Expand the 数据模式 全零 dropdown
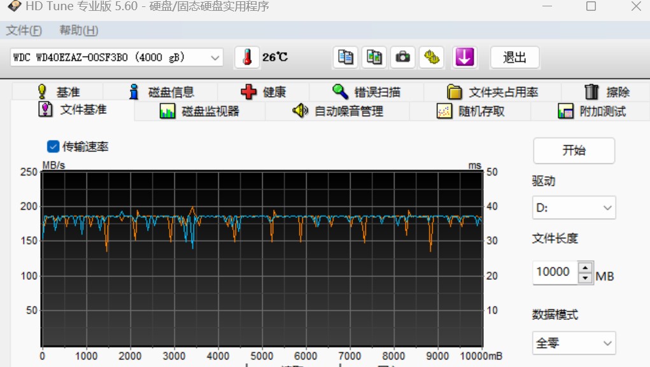 click(x=574, y=343)
